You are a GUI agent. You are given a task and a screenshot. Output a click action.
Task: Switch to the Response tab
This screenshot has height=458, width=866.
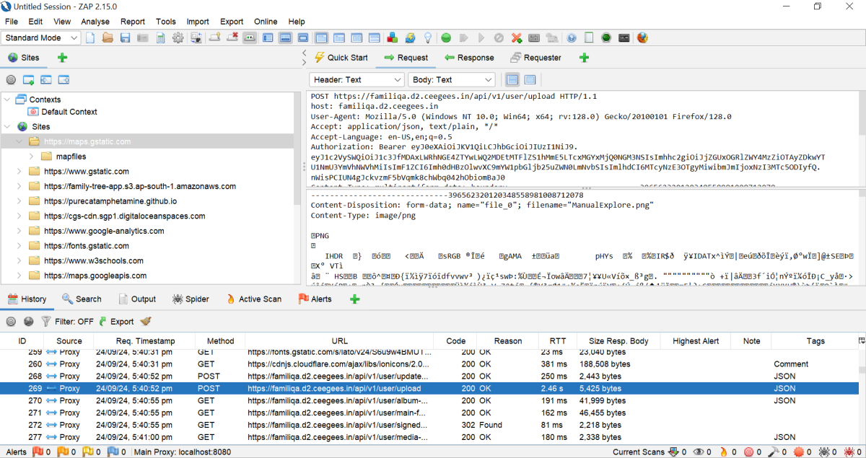click(x=469, y=58)
